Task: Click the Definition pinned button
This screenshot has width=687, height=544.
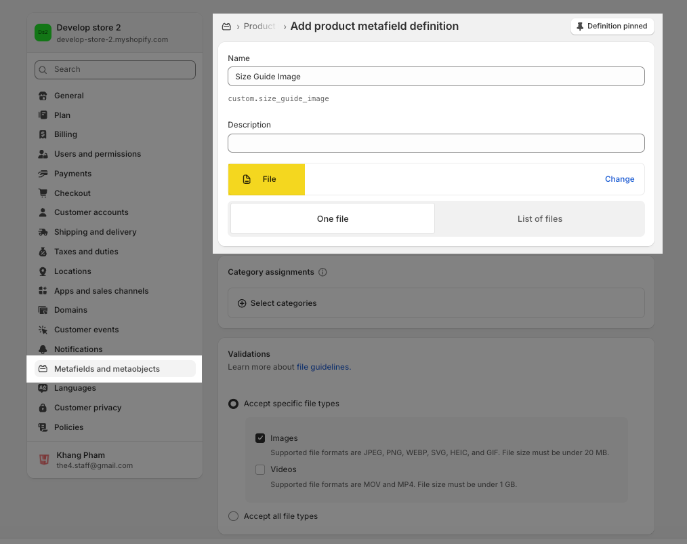Action: click(x=612, y=26)
